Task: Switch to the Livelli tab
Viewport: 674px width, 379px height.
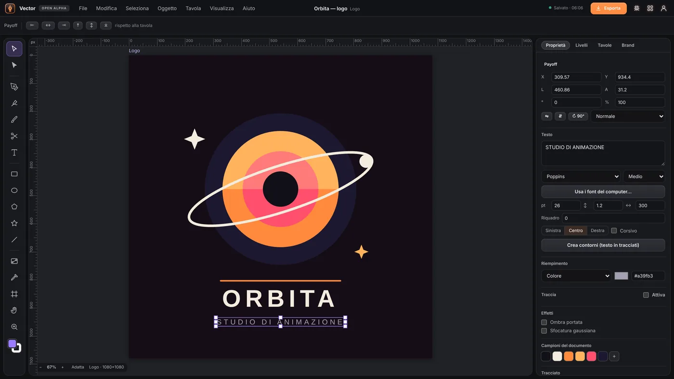Action: pos(582,45)
